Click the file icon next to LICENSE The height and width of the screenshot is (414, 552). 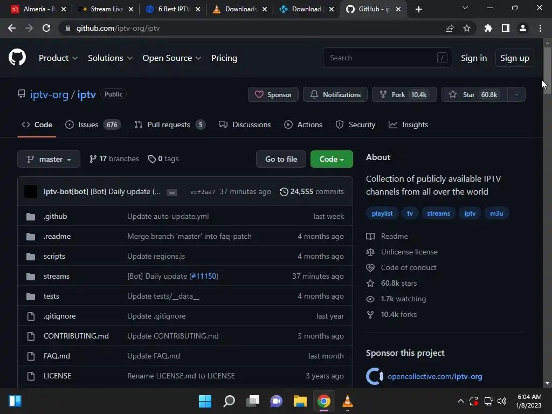tap(31, 376)
